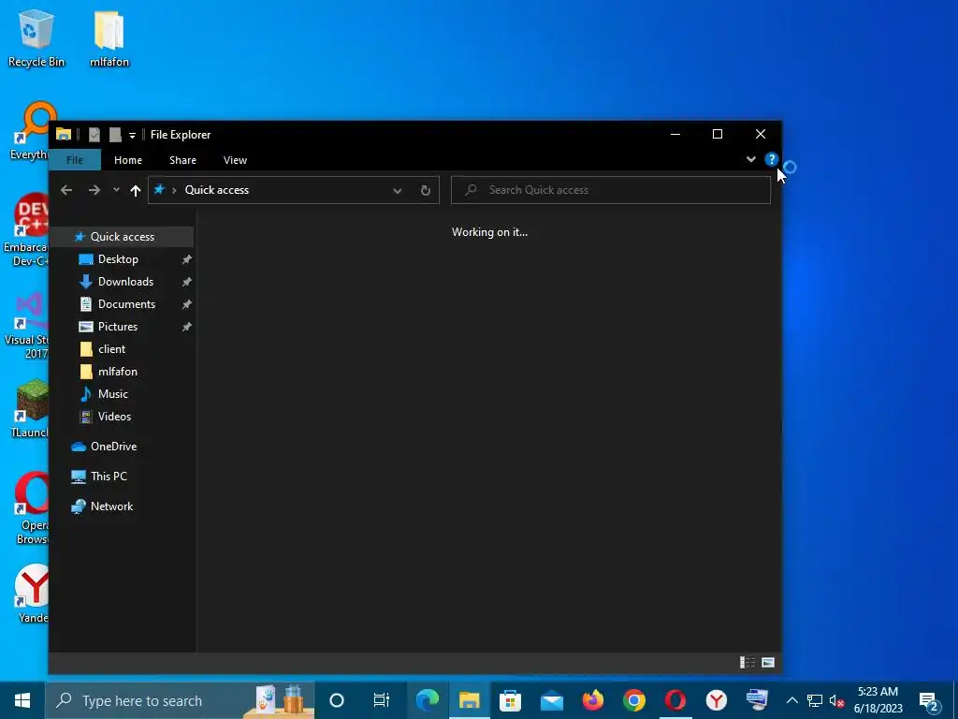Select the mlfafon folder on desktop

pyautogui.click(x=109, y=38)
